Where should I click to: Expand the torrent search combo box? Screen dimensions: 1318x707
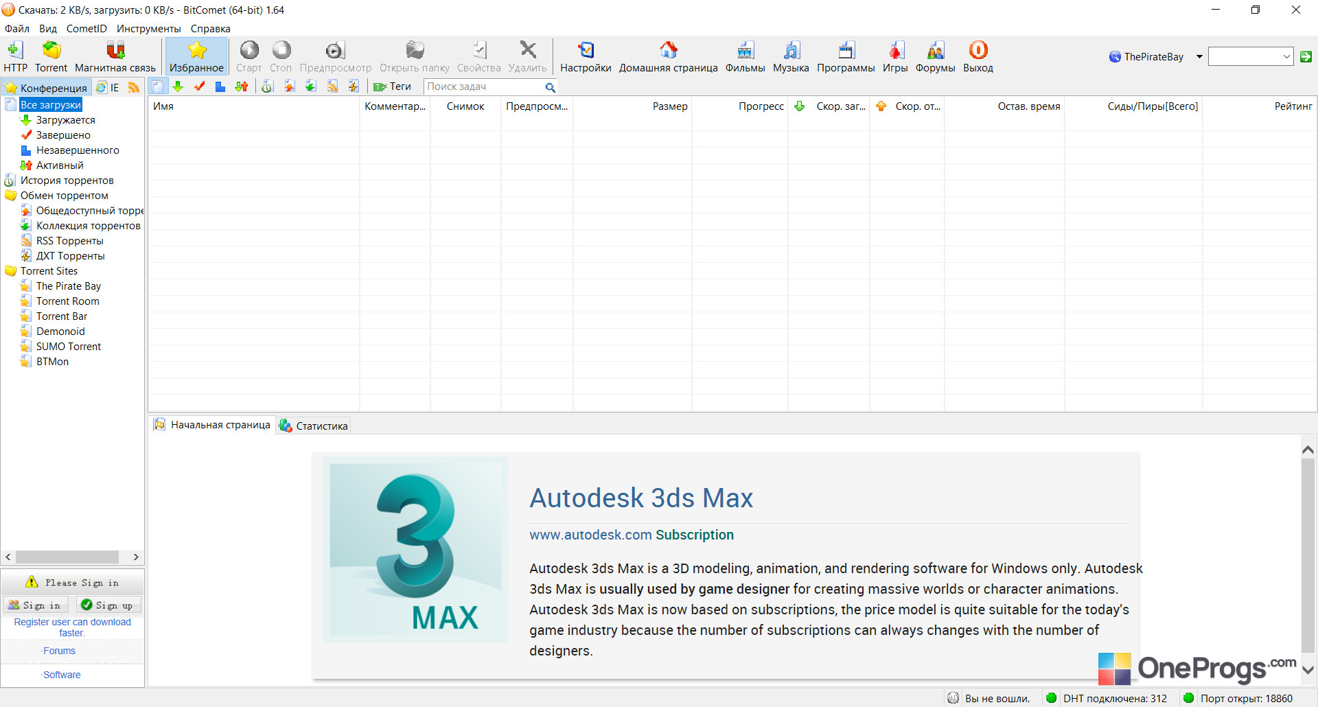point(1286,57)
